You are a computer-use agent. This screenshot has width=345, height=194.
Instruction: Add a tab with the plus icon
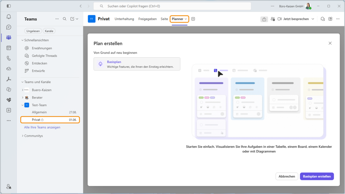click(193, 19)
